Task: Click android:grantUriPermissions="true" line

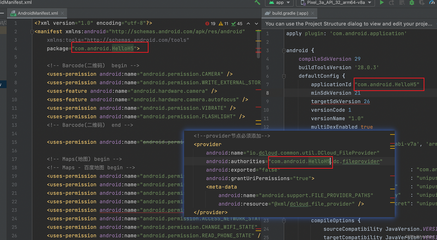Action: 260,178
